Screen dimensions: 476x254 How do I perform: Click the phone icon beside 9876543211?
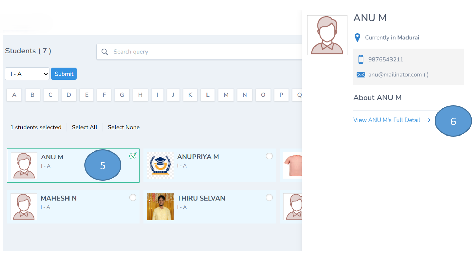[361, 59]
